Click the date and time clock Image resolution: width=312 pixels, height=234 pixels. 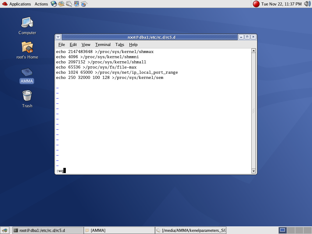point(281,4)
